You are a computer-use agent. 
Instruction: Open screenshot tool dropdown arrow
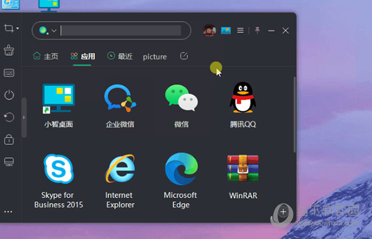pyautogui.click(x=17, y=28)
